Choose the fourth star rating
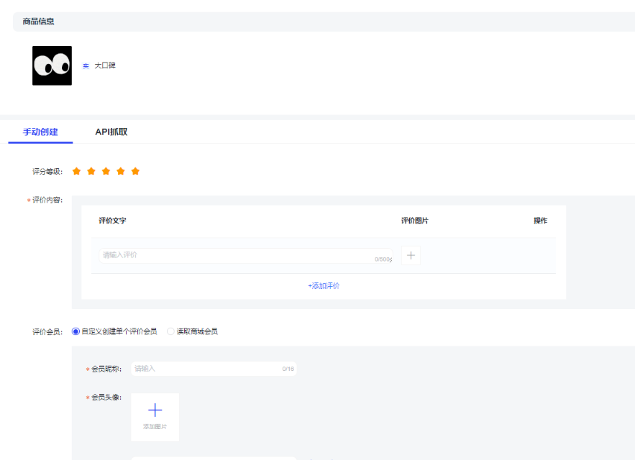The height and width of the screenshot is (460, 635). tap(121, 171)
